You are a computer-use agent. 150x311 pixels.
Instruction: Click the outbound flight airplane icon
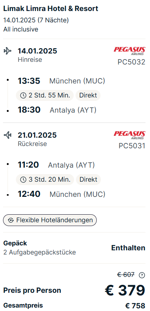[8, 51]
